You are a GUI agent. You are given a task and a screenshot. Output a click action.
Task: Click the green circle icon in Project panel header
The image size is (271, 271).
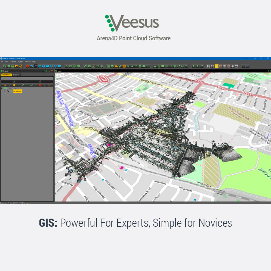pyautogui.click(x=49, y=71)
